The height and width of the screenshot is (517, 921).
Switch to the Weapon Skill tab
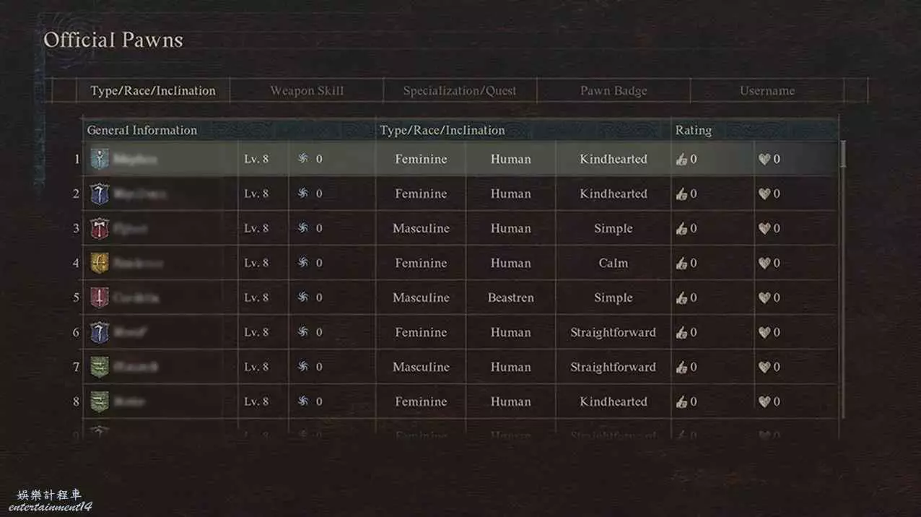(x=307, y=91)
